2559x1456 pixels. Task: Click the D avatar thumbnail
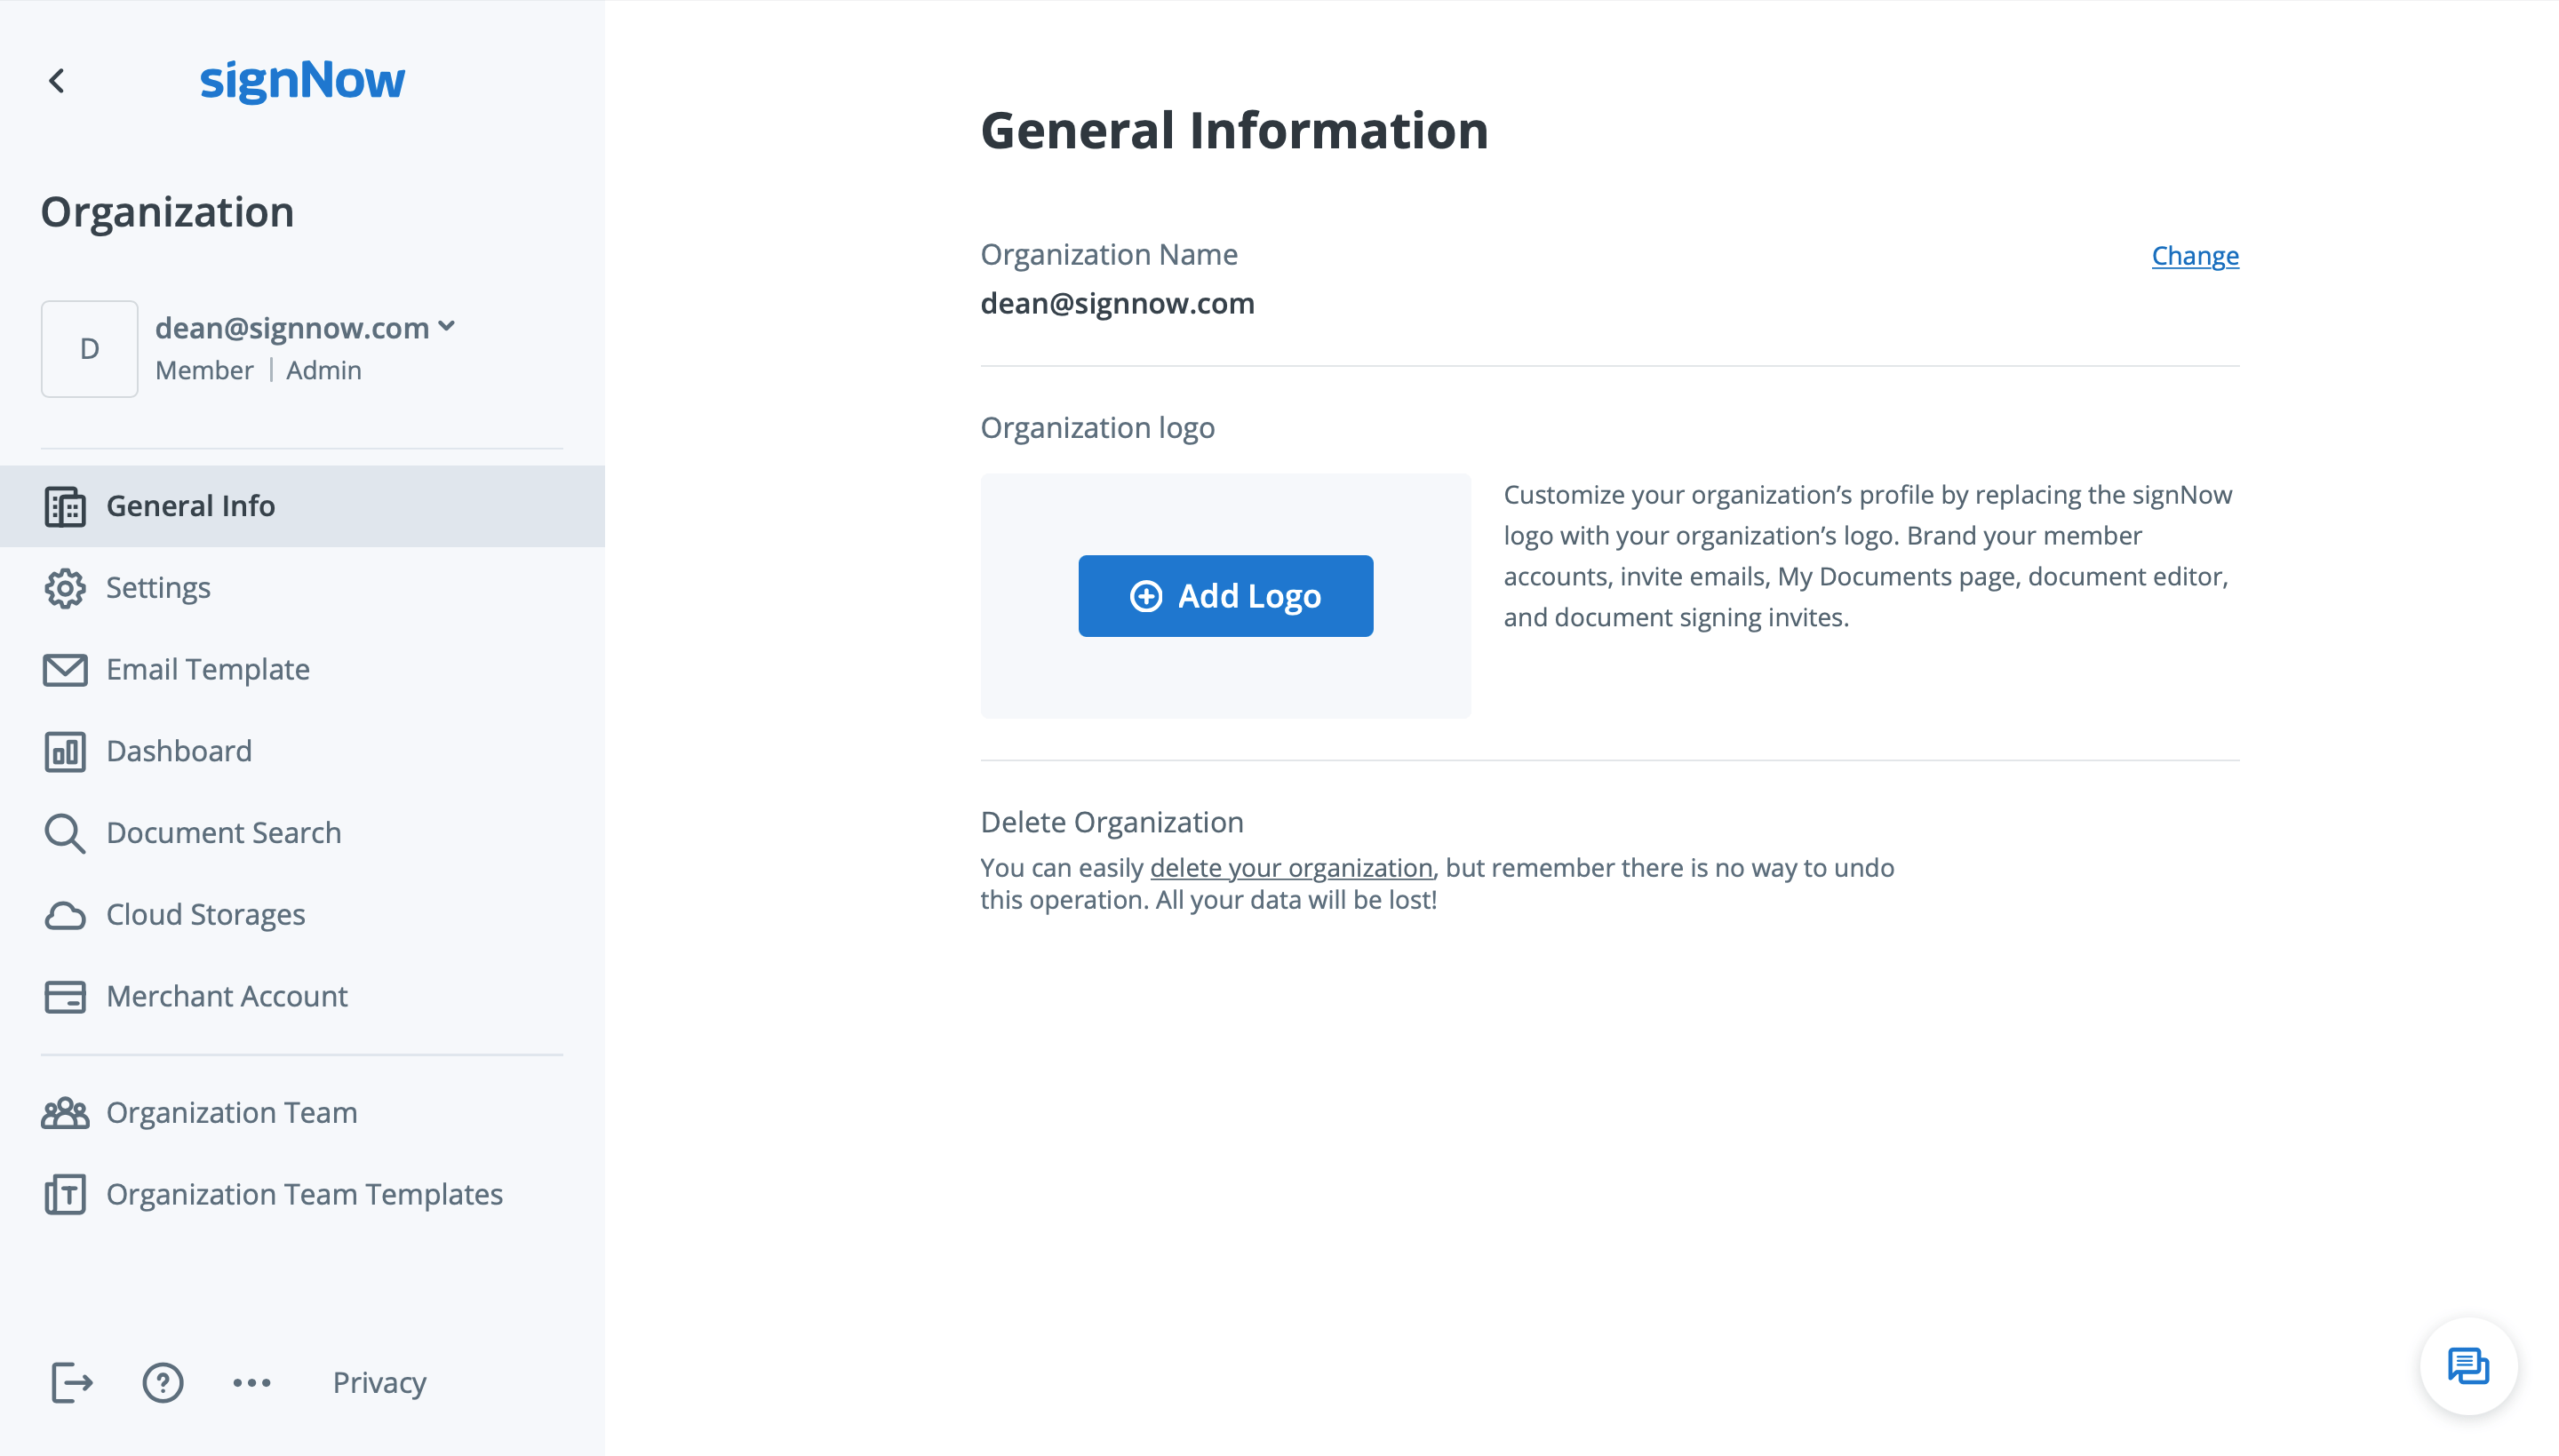pos(89,348)
